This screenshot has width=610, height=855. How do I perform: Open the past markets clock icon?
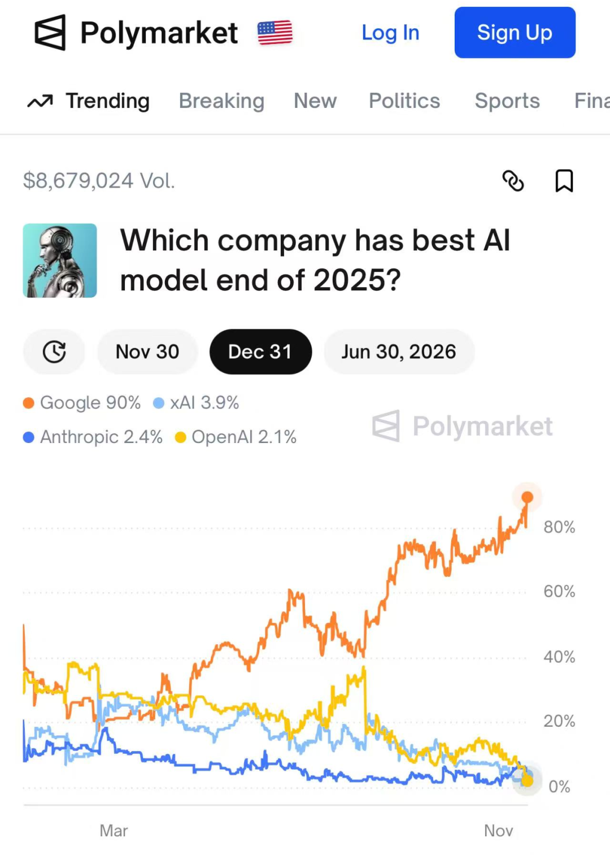point(54,351)
